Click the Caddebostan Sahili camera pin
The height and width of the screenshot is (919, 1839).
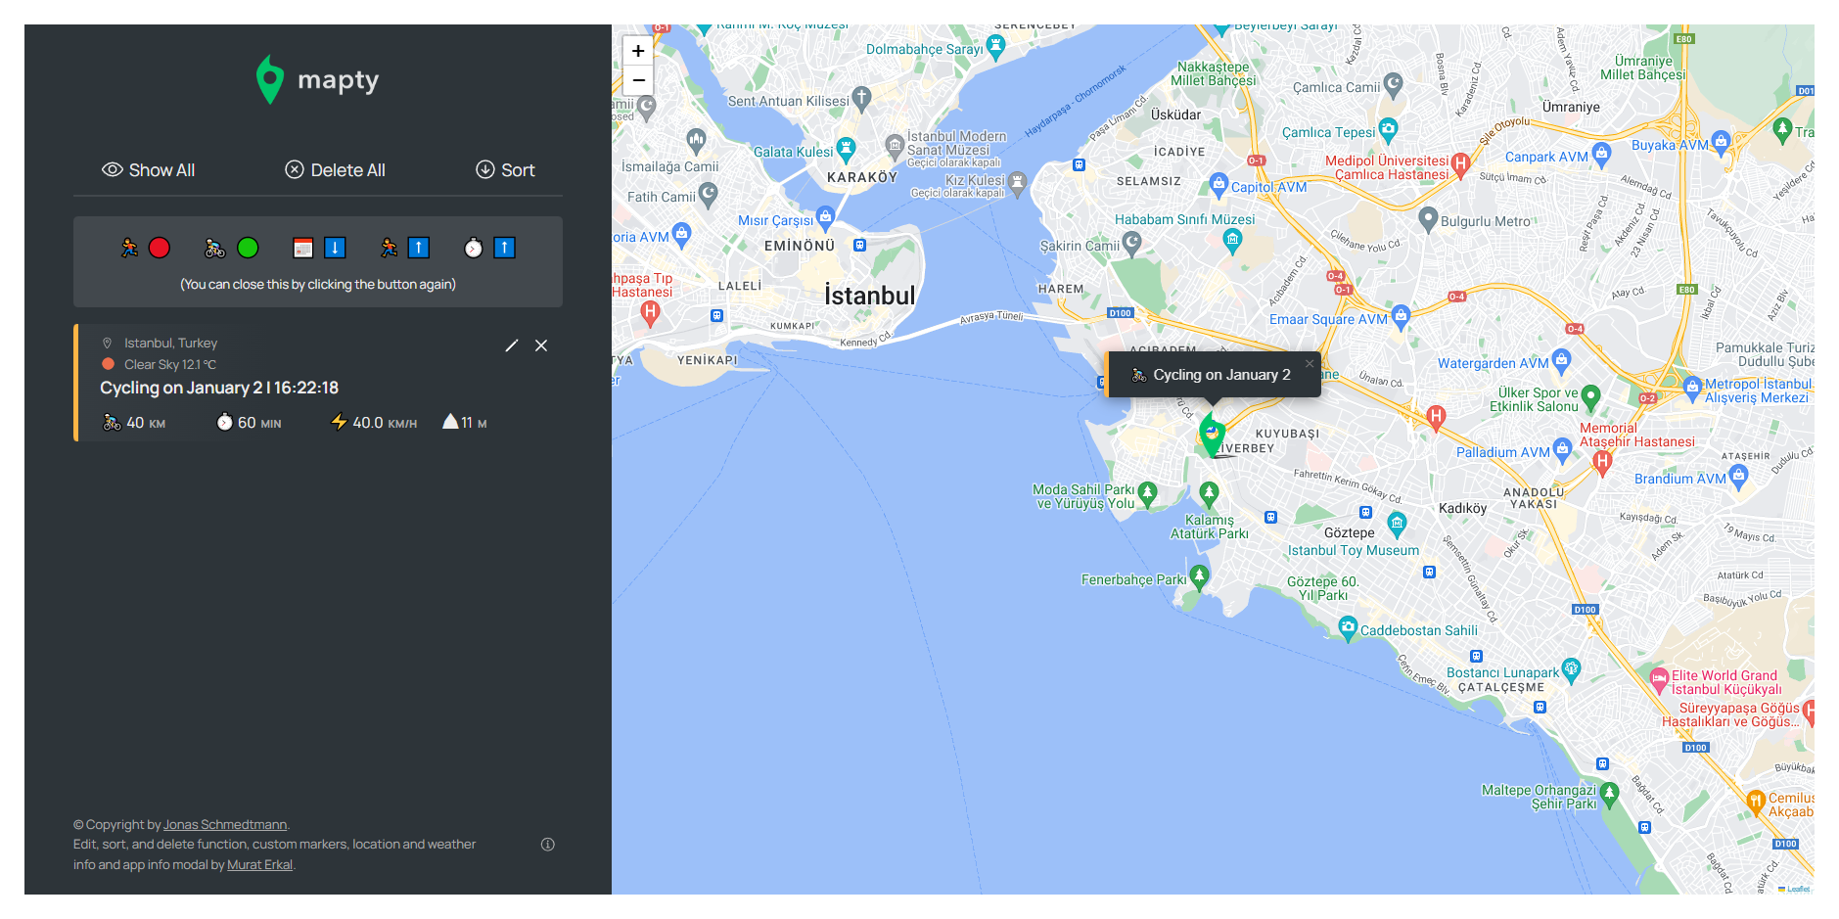[1348, 627]
